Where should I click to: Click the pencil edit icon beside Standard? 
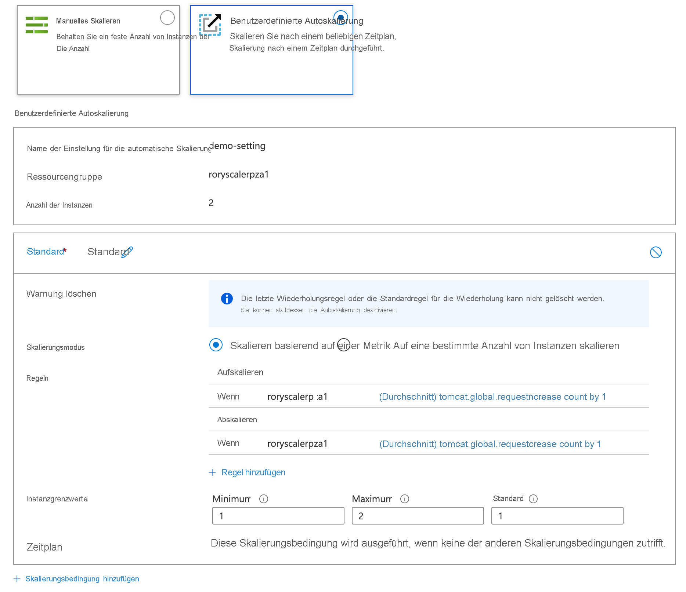pos(127,252)
